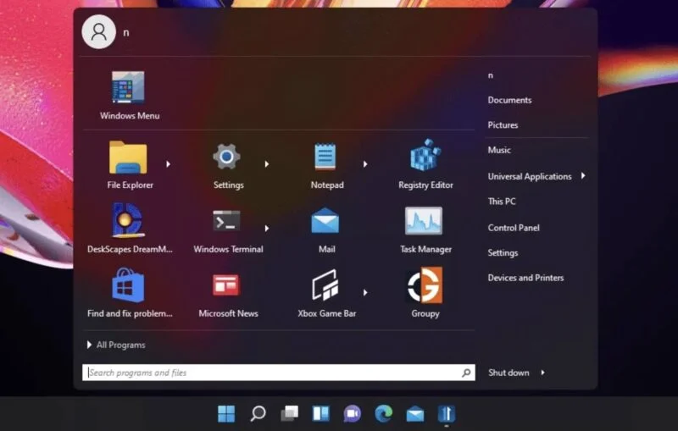This screenshot has width=678, height=431.
Task: Click the Shut down button
Action: 508,373
